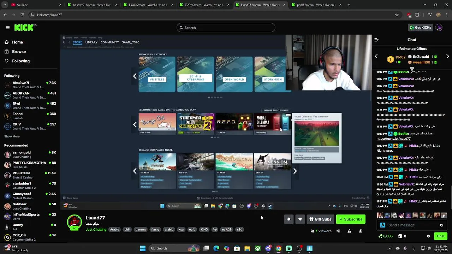Open the chat shop icon

tap(400, 236)
